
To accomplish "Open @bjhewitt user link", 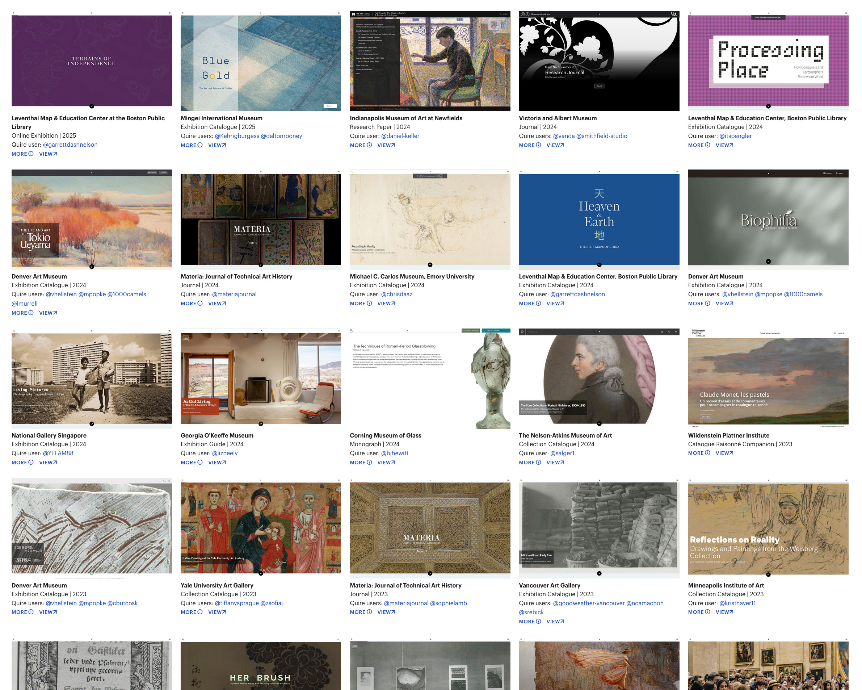I will [x=395, y=453].
